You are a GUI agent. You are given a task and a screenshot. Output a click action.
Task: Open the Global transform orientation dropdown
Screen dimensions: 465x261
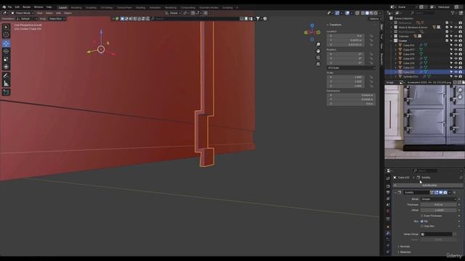pyautogui.click(x=173, y=13)
